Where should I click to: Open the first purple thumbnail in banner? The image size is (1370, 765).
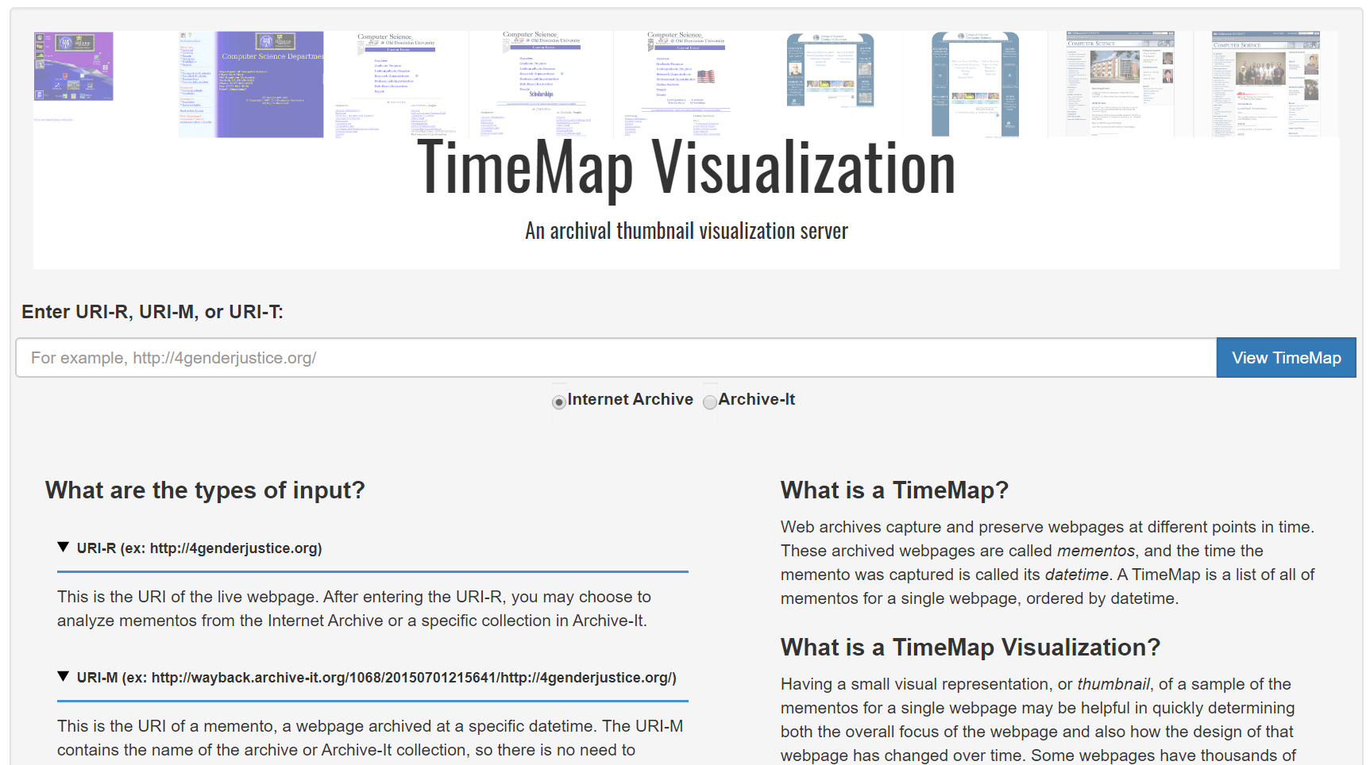pyautogui.click(x=73, y=67)
